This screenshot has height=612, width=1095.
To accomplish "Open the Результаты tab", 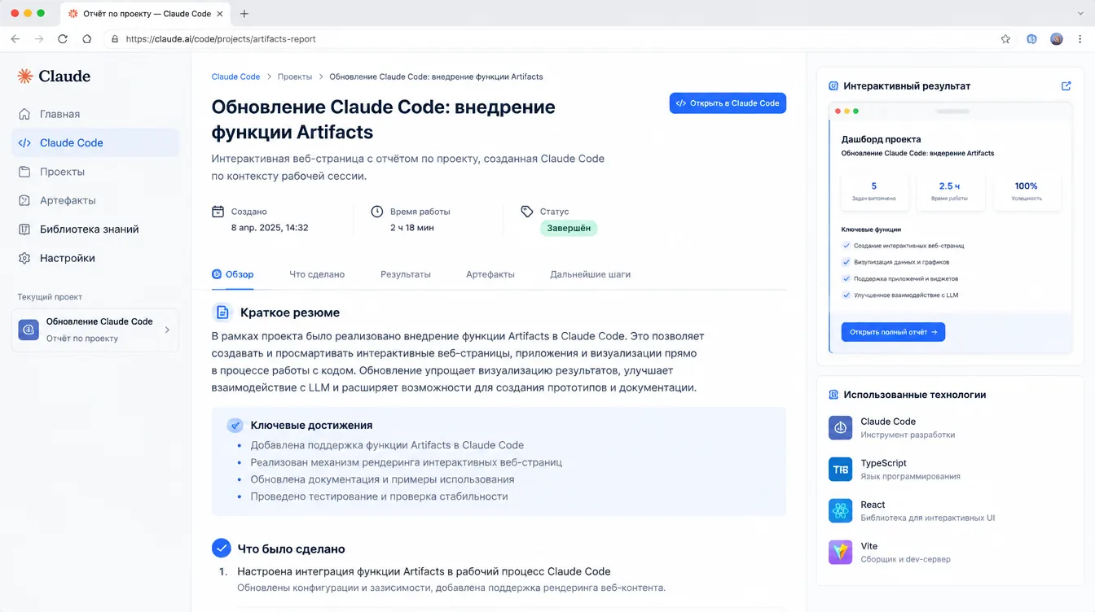I will 406,274.
